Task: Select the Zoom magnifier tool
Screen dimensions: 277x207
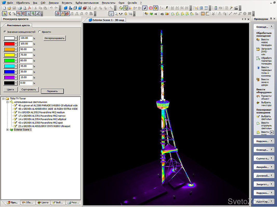Action: tap(116, 14)
